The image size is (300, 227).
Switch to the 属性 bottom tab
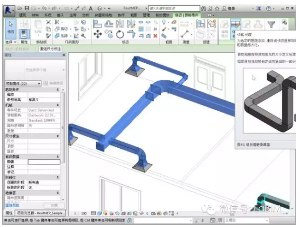click(9, 213)
